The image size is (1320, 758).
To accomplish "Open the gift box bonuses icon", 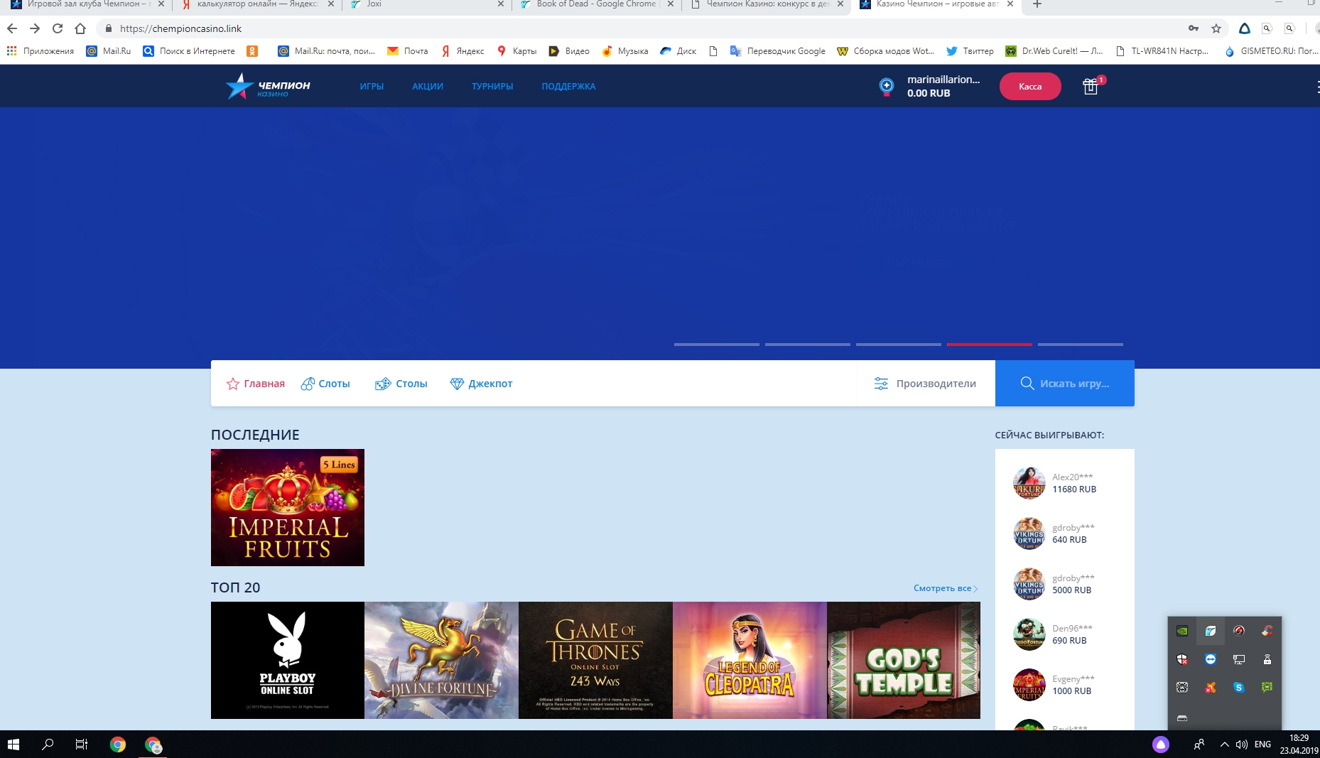I will click(1091, 86).
